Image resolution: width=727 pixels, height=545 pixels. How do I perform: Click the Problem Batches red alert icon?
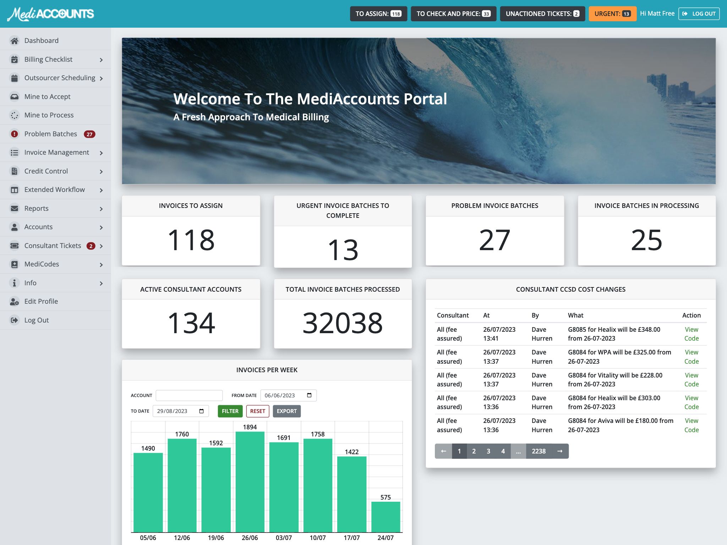tap(14, 134)
